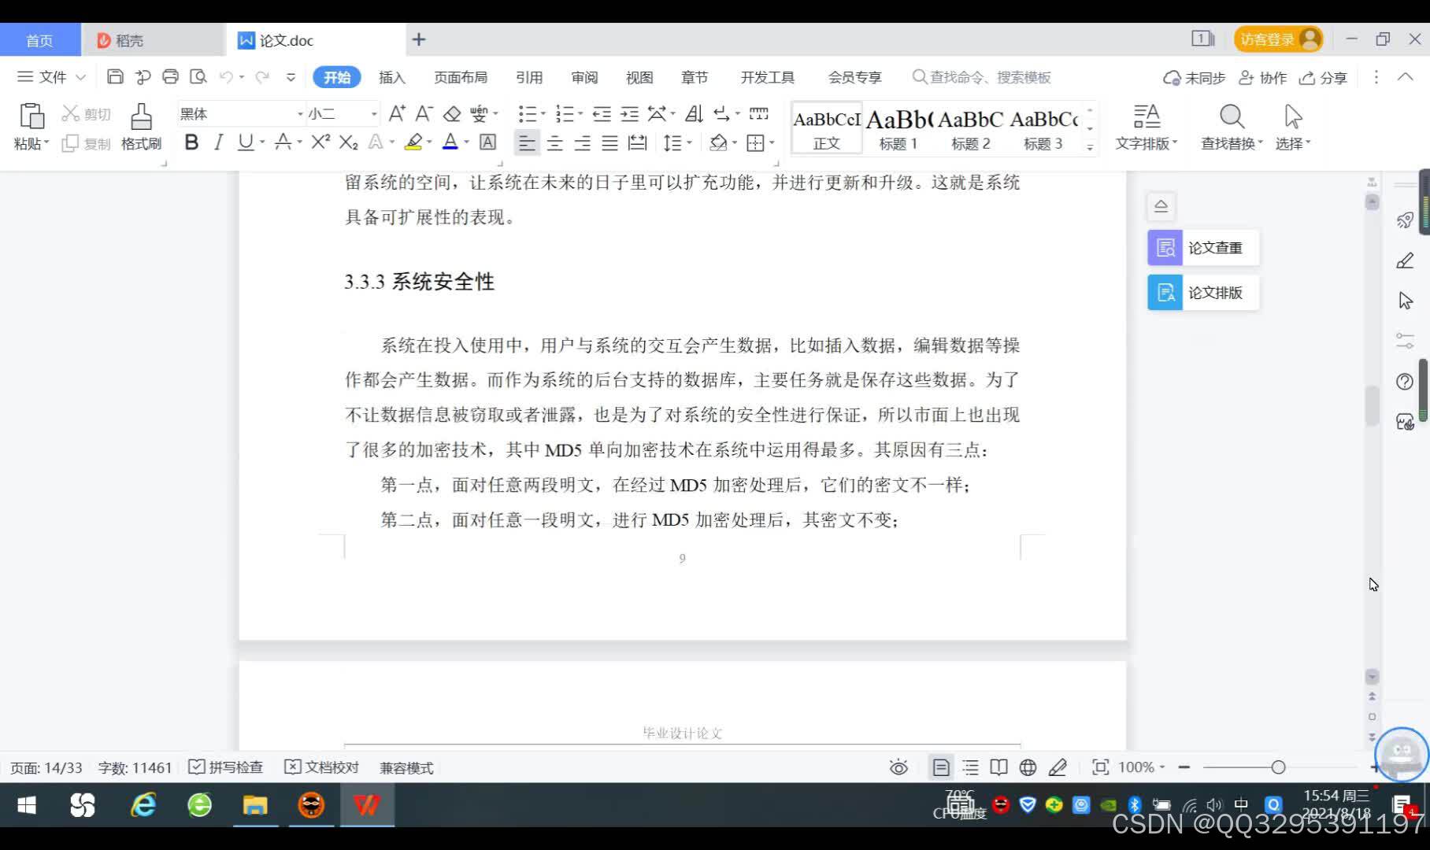Open the font name dropdown
Viewport: 1430px width, 850px height.
point(300,114)
